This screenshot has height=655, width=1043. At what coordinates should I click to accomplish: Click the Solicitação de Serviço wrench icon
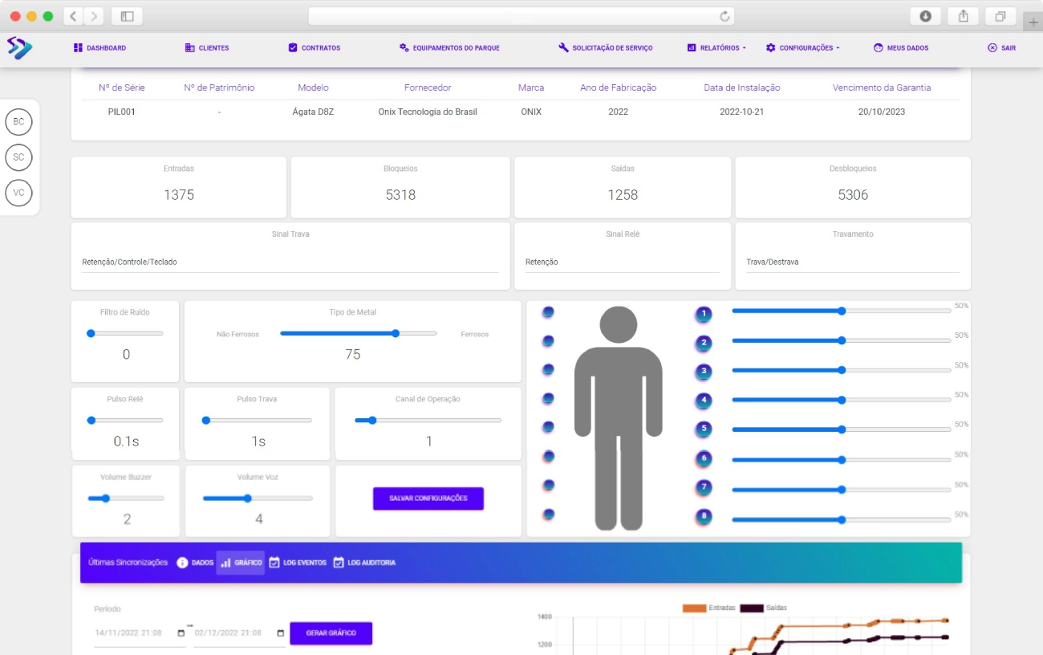tap(563, 48)
